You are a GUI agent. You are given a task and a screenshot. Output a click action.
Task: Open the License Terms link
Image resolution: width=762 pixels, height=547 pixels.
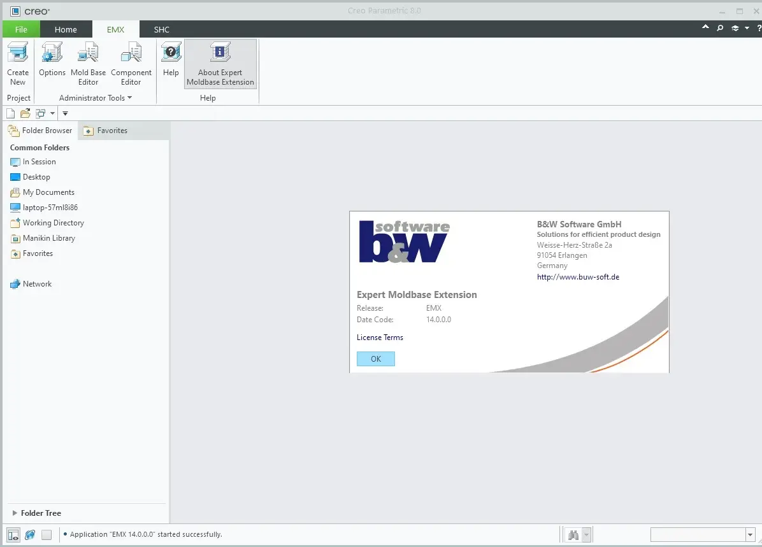pos(380,337)
